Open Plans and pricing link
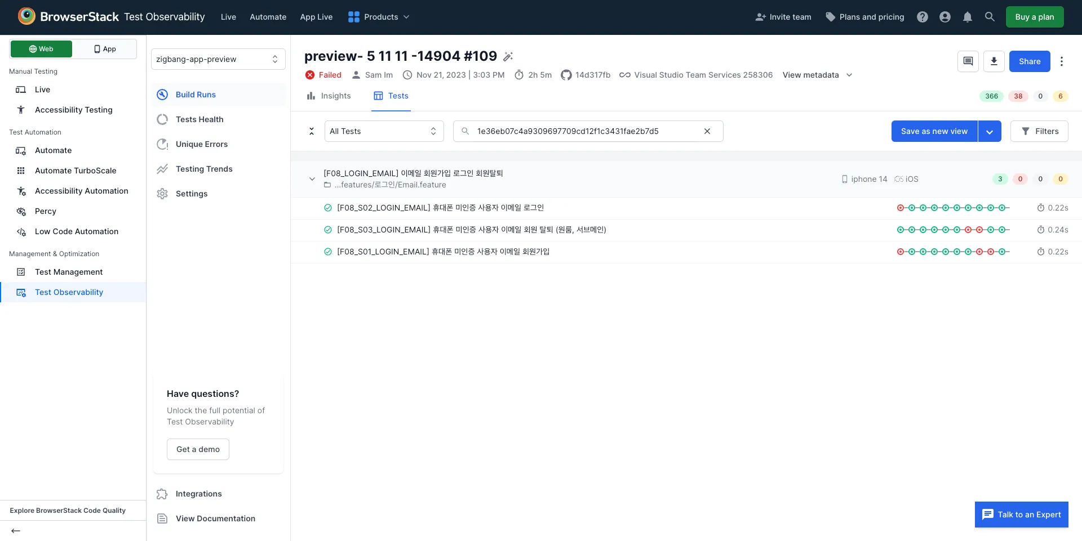The image size is (1082, 541). coord(865,17)
